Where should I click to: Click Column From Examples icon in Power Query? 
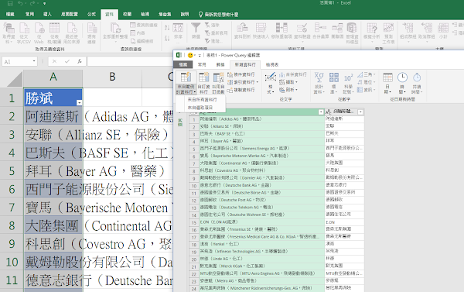click(x=186, y=77)
